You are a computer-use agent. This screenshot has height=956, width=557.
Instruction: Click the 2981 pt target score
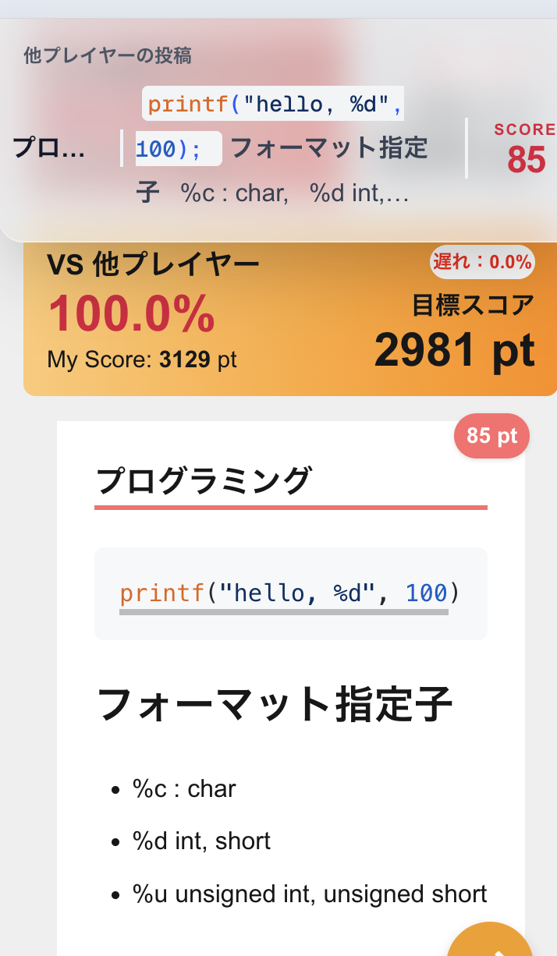[x=454, y=351]
